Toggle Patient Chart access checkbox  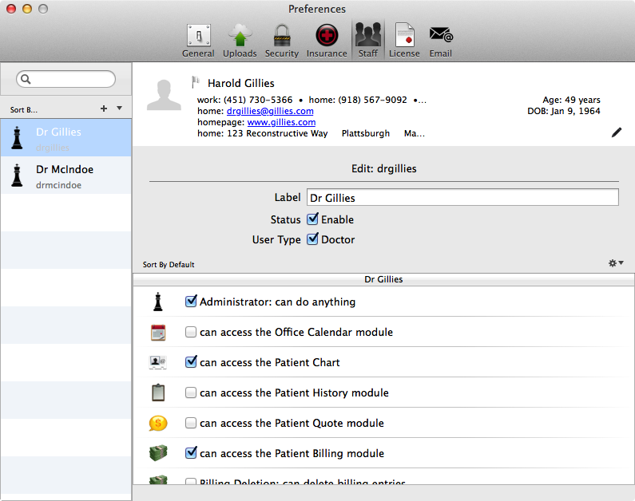[191, 362]
